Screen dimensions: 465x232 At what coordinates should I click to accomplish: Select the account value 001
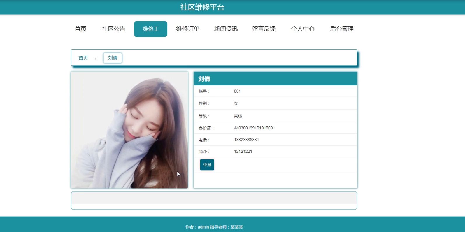tap(237, 91)
